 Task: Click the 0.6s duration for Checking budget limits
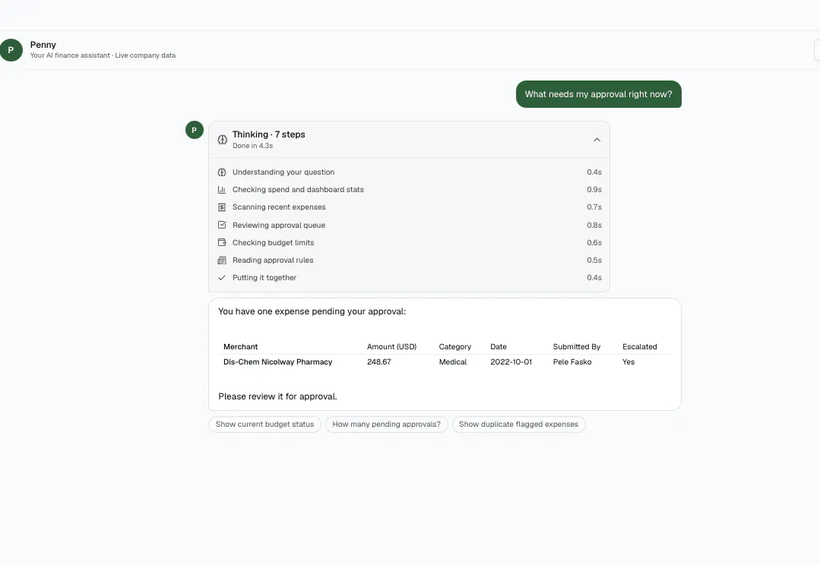tap(594, 242)
